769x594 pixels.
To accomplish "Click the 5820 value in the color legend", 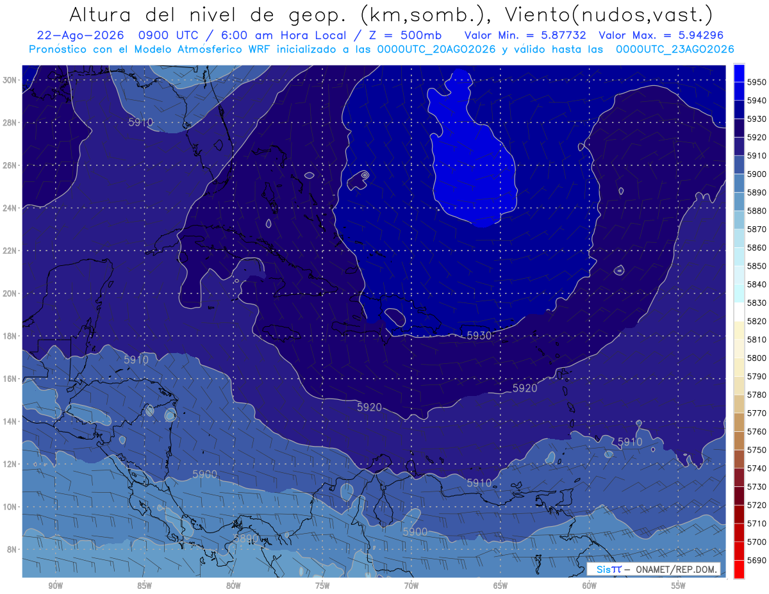I will [756, 321].
